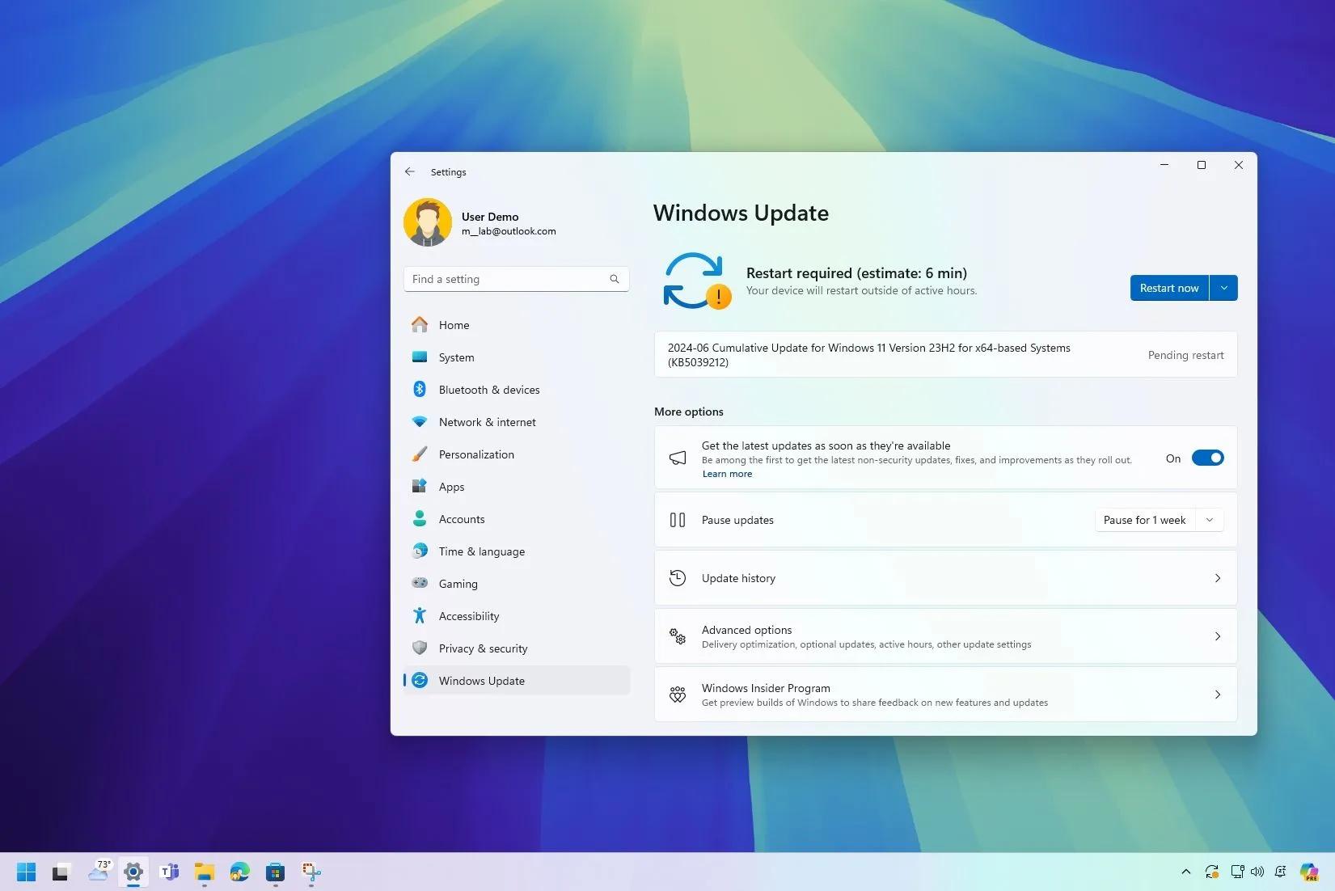Click the search magnifier icon
The width and height of the screenshot is (1335, 891).
[x=615, y=279]
